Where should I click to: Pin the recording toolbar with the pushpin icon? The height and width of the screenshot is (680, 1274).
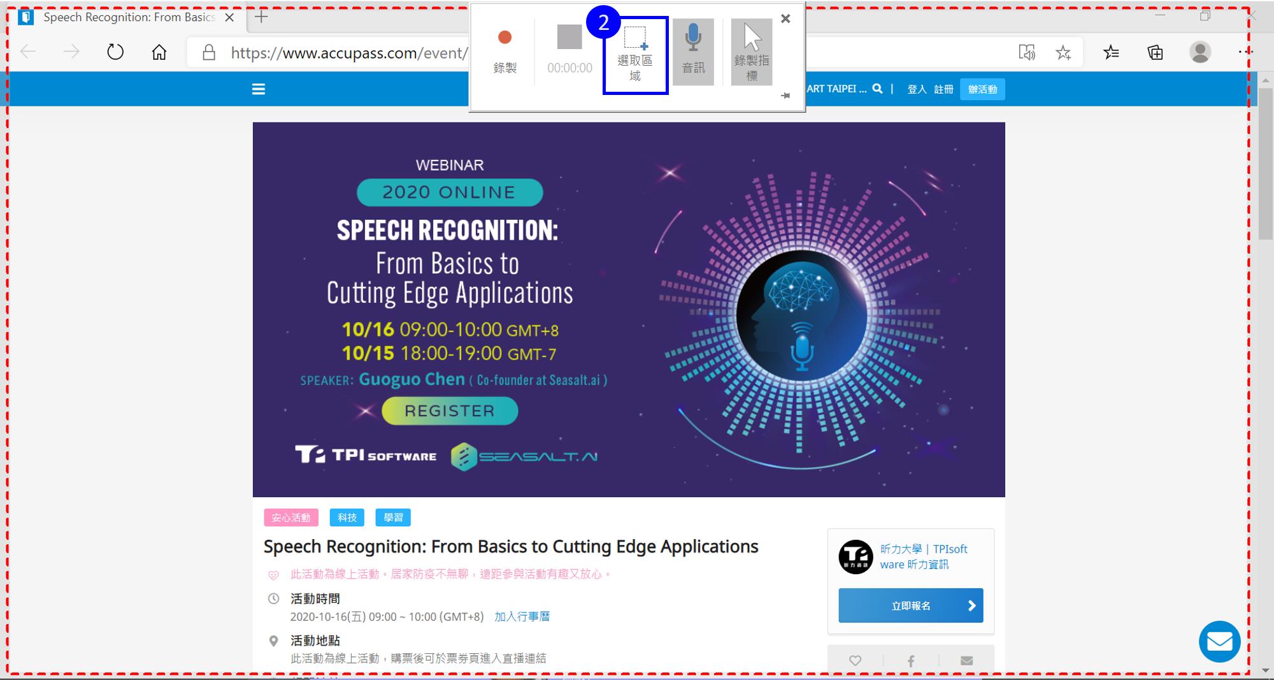pyautogui.click(x=785, y=96)
